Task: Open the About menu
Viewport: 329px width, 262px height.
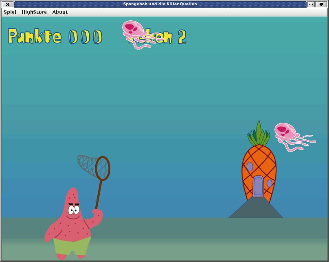Action: tap(60, 12)
